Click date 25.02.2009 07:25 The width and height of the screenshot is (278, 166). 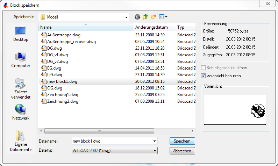click(150, 95)
